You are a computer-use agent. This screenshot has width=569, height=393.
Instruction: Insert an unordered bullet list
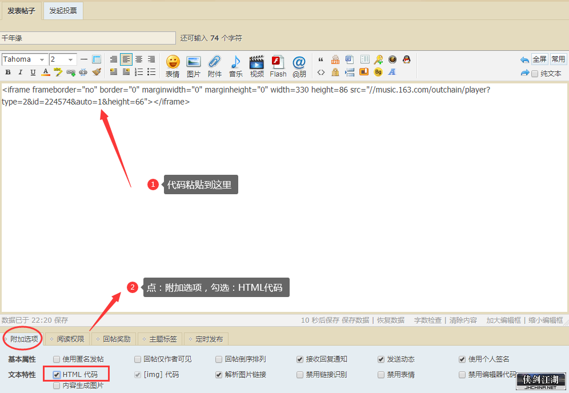click(x=151, y=72)
